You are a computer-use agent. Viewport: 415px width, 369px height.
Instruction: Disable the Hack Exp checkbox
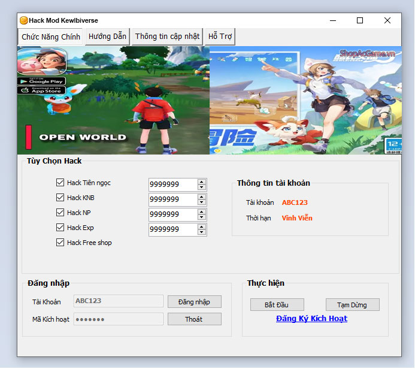pos(60,228)
